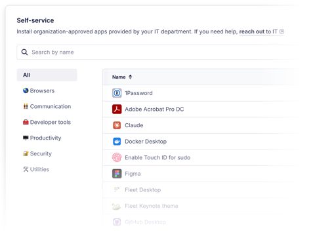Select the GitHub Desktop name

145,222
